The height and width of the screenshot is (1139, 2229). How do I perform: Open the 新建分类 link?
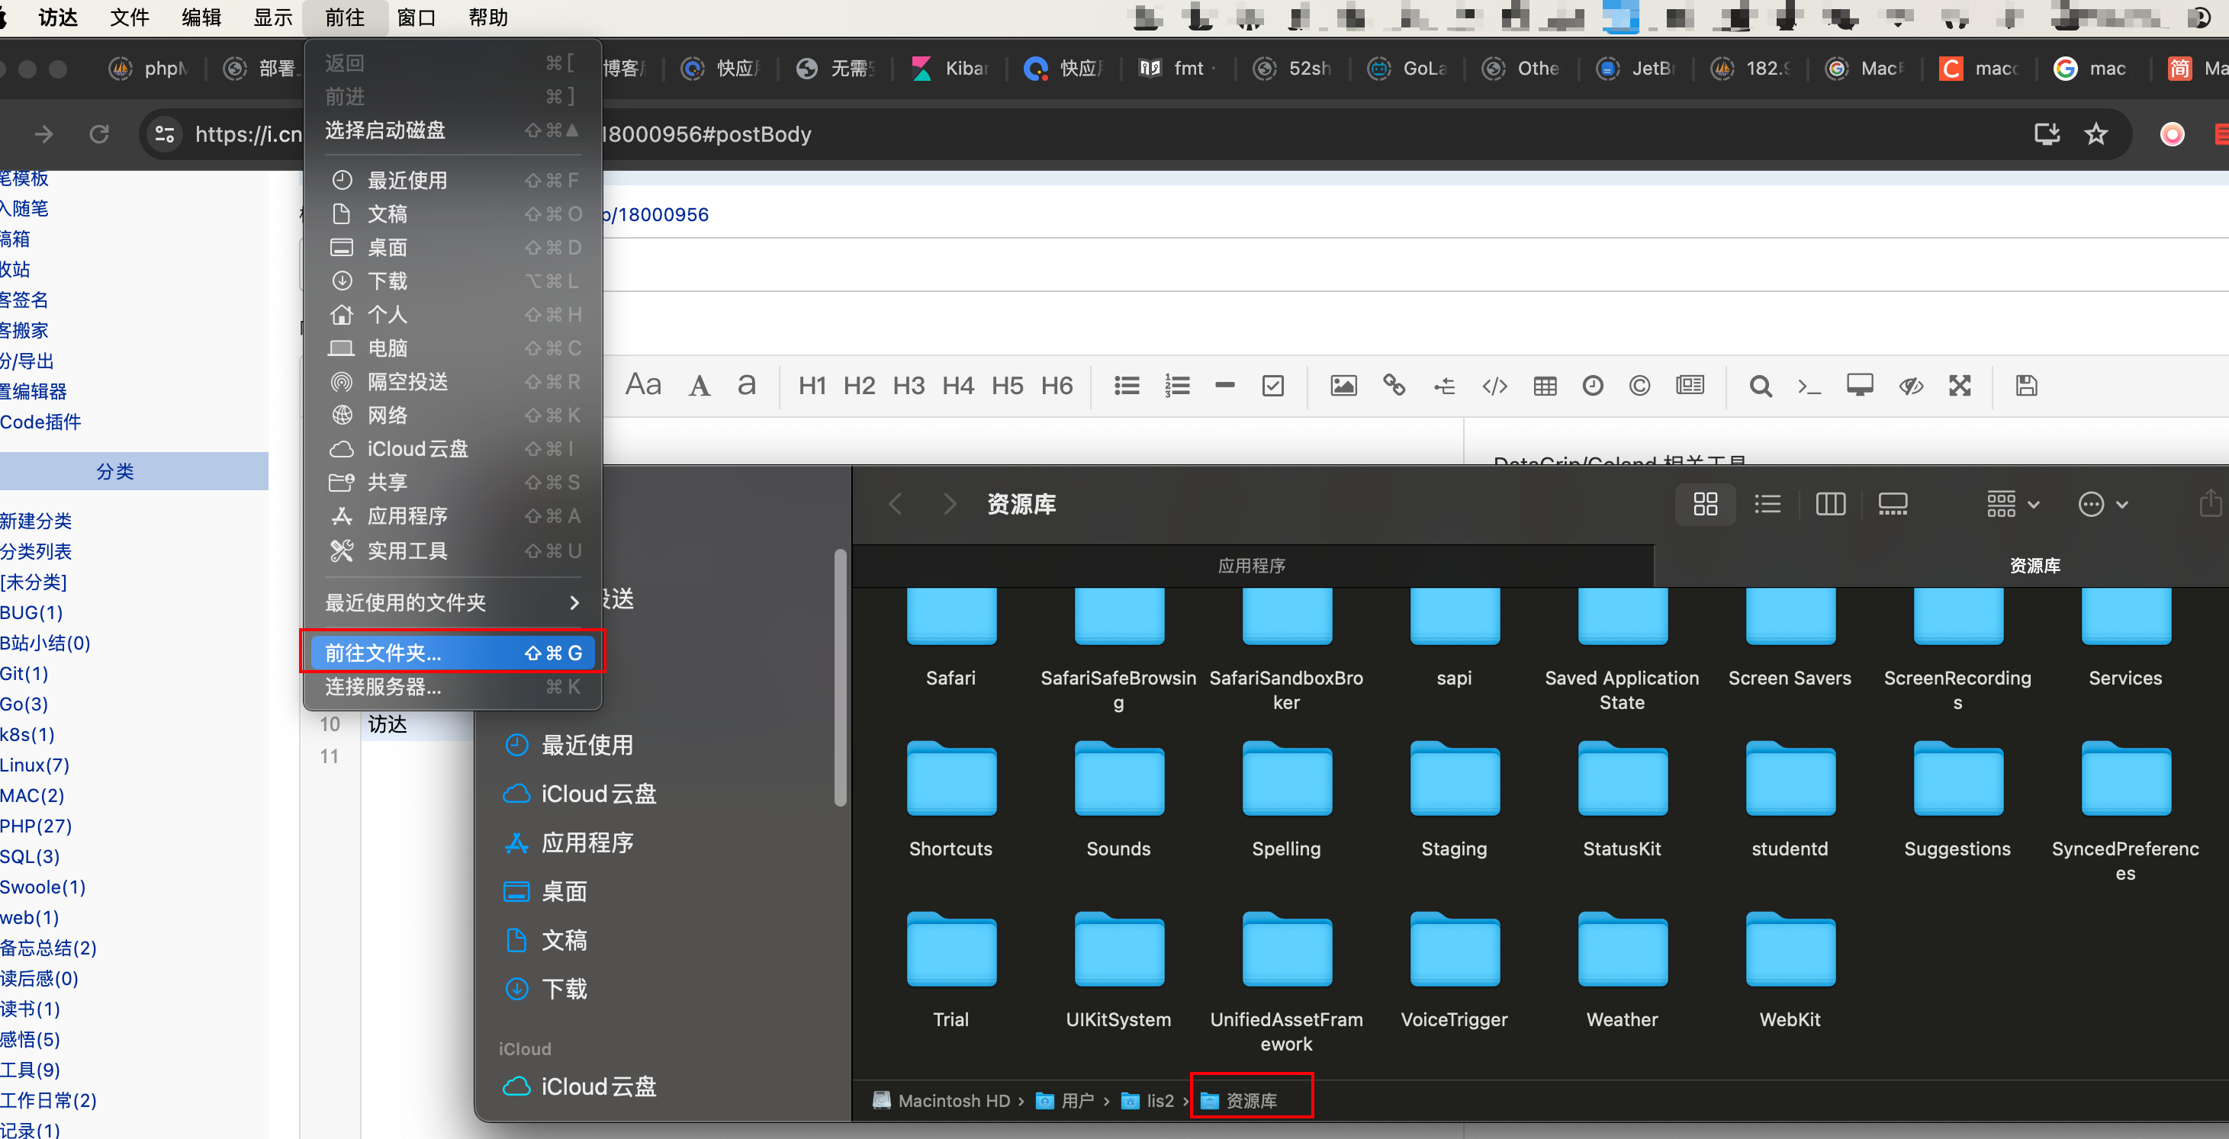tap(37, 521)
